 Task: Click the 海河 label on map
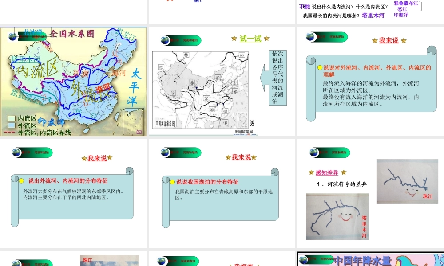point(119,73)
